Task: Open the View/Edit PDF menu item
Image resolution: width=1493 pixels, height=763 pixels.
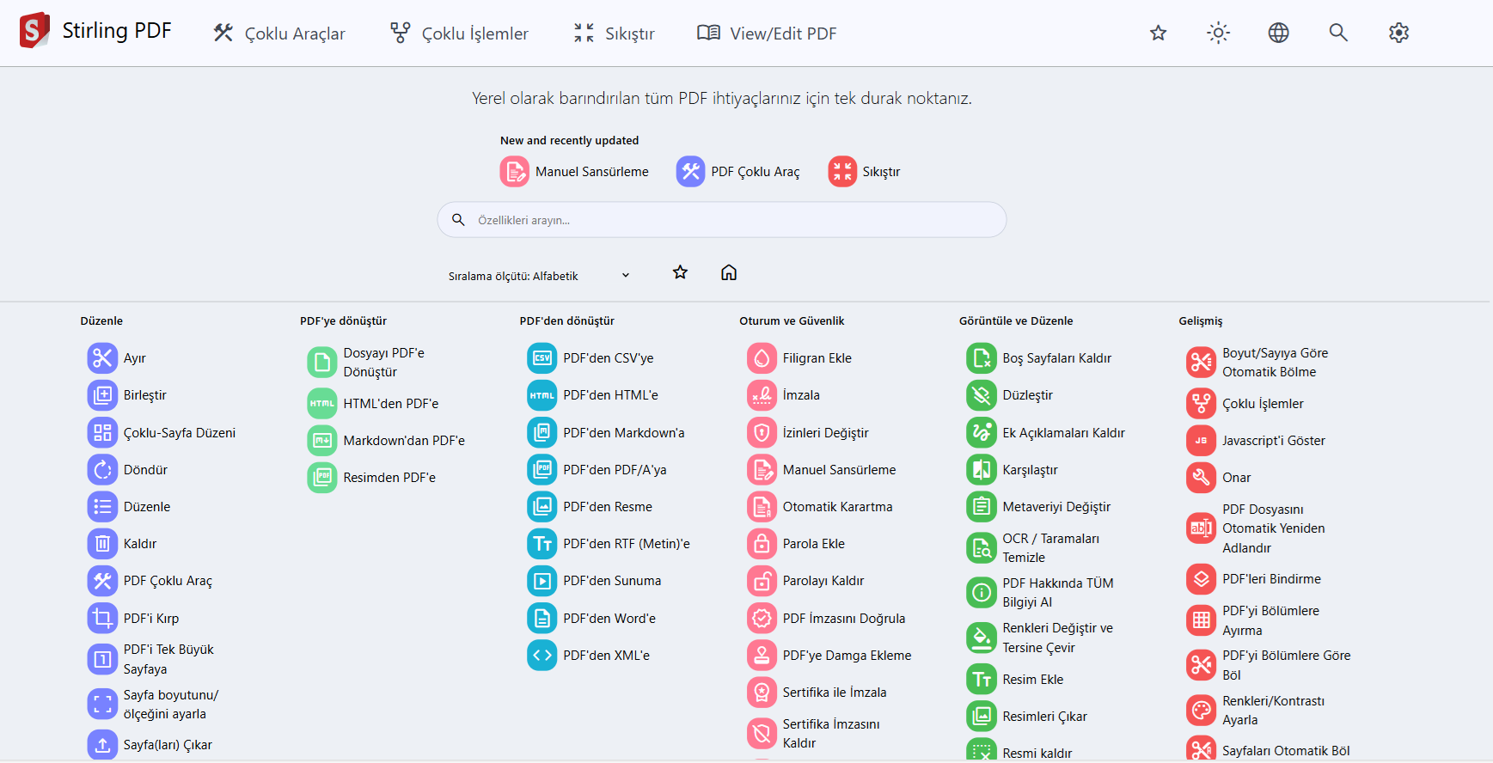Action: point(767,34)
